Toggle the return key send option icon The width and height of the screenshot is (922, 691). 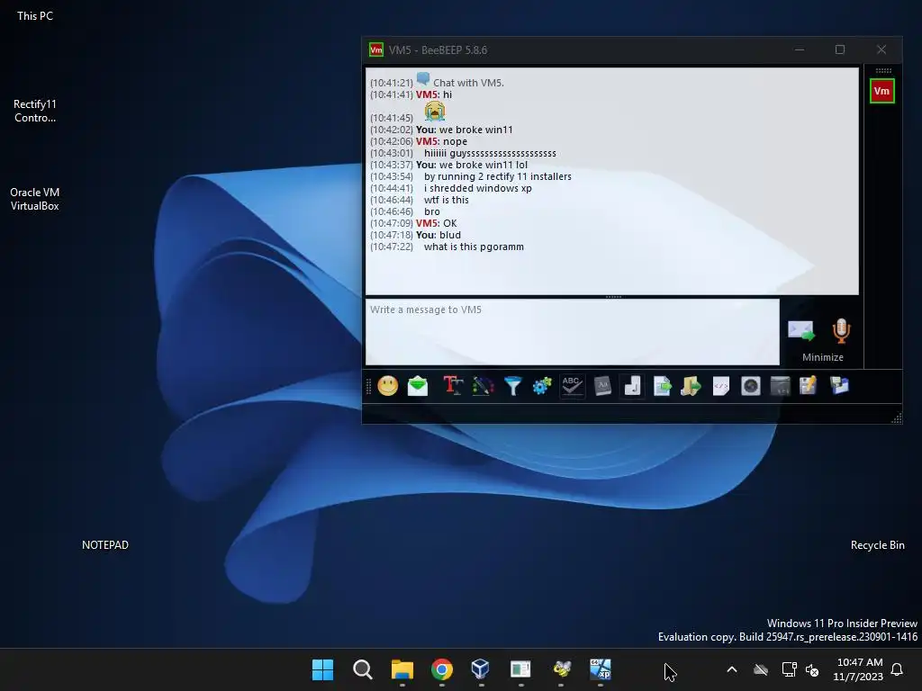pyautogui.click(x=632, y=386)
